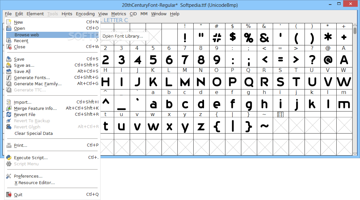Select the underscore glyph cell
This screenshot has width=360, height=200.
[122, 103]
